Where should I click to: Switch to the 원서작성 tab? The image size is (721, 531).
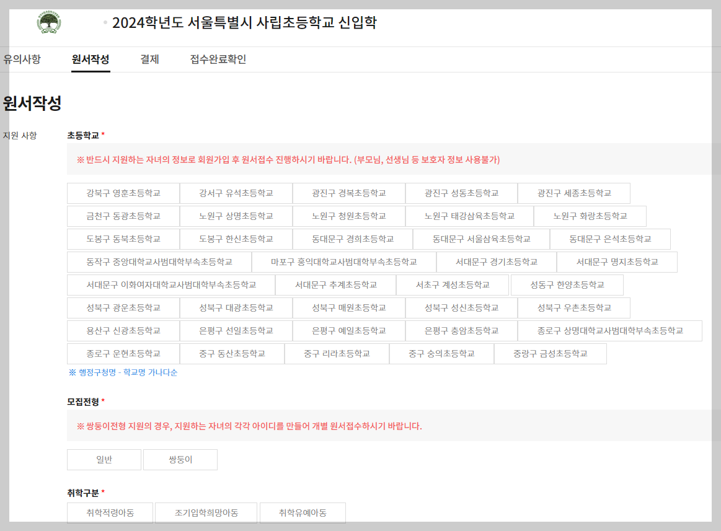click(91, 59)
